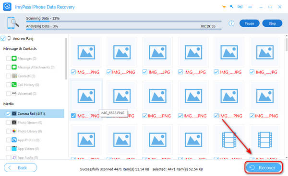The width and height of the screenshot is (288, 176).
Task: Click the Back button
Action: coord(20,167)
